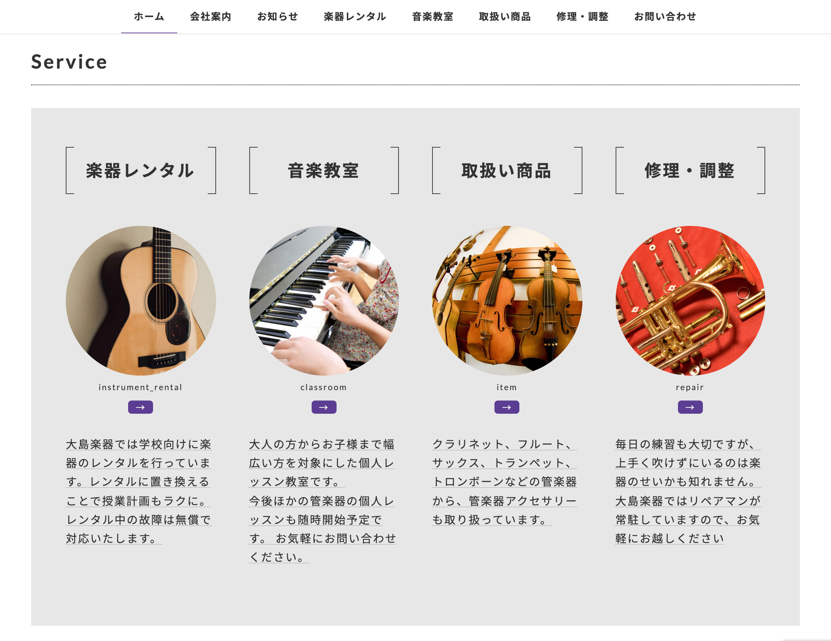Click the arrow button beneath repair
This screenshot has width=831, height=641.
coord(690,407)
